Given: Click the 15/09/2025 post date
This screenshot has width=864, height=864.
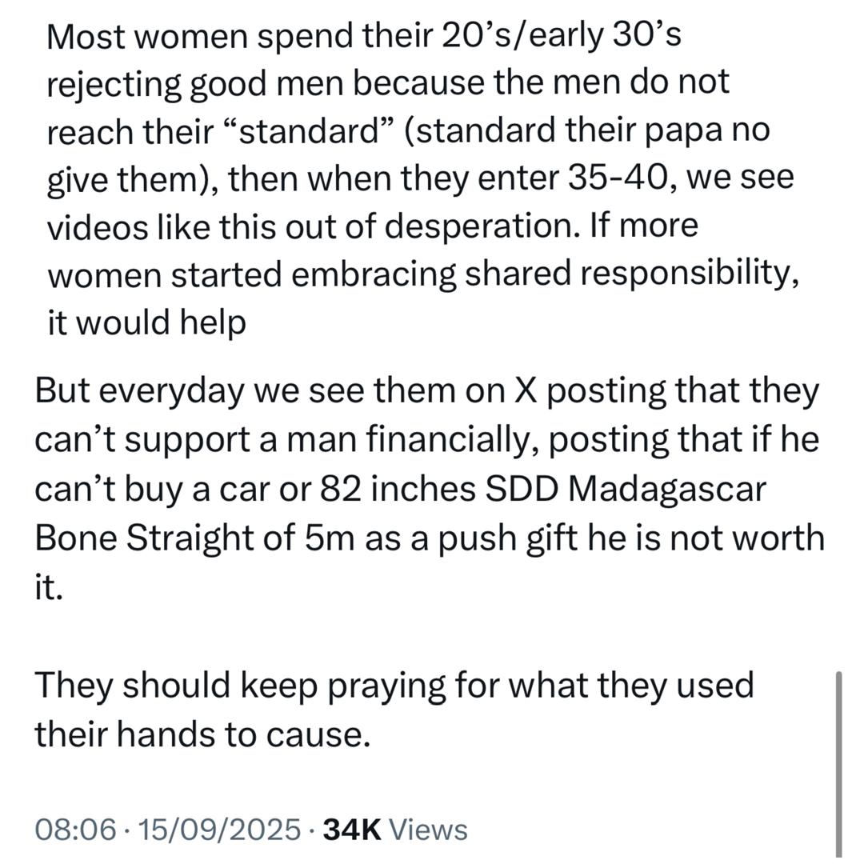Looking at the screenshot, I should [x=219, y=829].
